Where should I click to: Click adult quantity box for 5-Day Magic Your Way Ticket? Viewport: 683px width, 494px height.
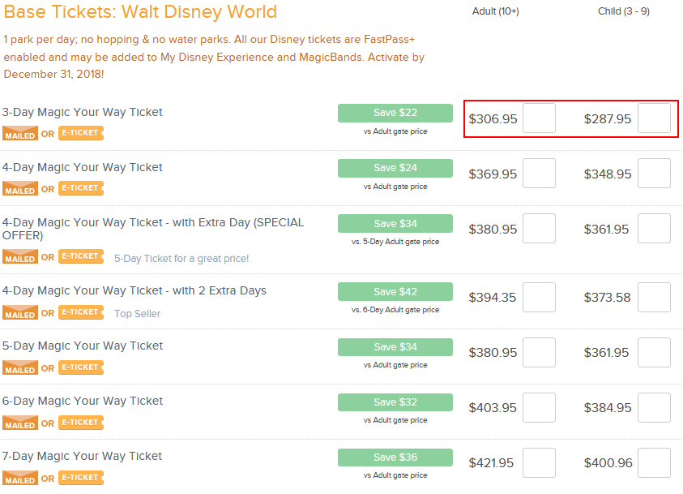click(x=540, y=352)
